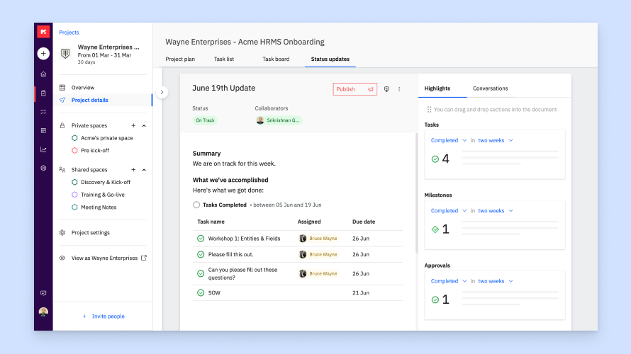Screen dimensions: 631x354
Task: Toggle the Tasks Completed radio circle
Action: [196, 205]
